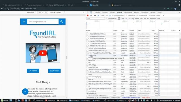This screenshot has width=181, height=102.
Task: Open the Online throttling dropdown in device toolbar
Action: pos(59,12)
